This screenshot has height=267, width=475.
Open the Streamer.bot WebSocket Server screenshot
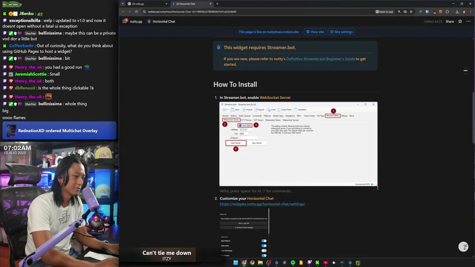298,144
